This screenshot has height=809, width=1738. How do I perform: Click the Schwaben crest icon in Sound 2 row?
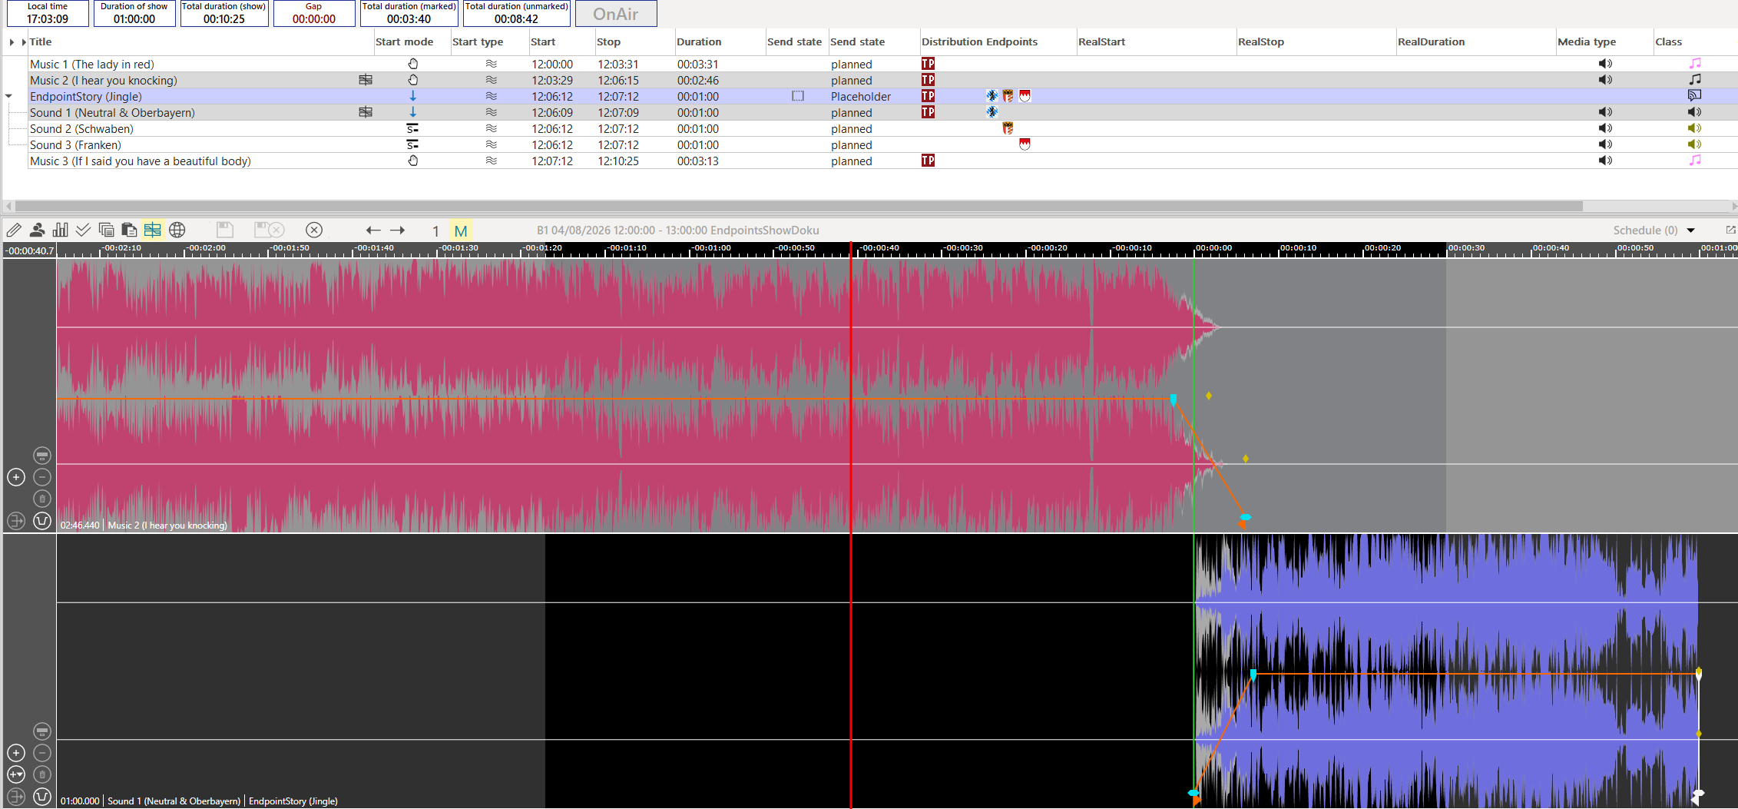[1008, 128]
